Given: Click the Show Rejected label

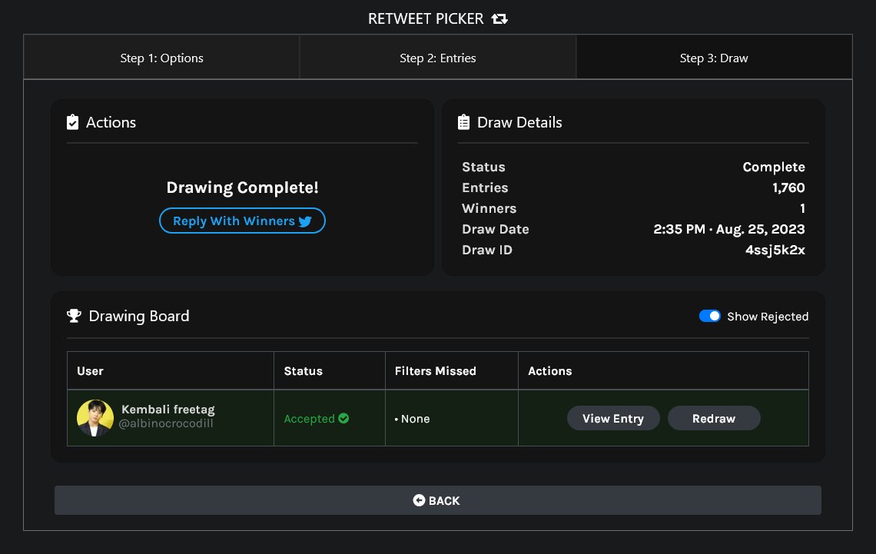Looking at the screenshot, I should [768, 317].
